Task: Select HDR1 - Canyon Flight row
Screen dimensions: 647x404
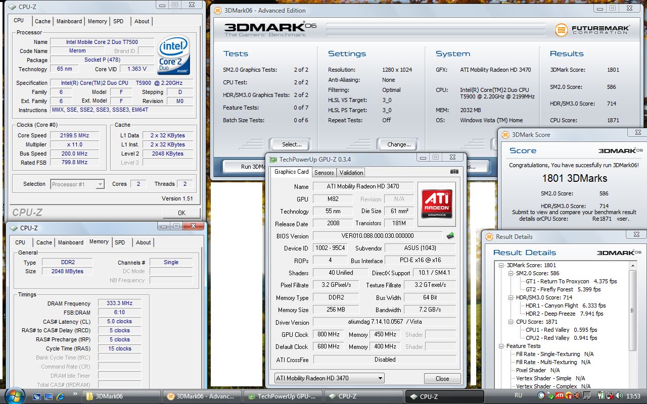Action: coord(565,306)
